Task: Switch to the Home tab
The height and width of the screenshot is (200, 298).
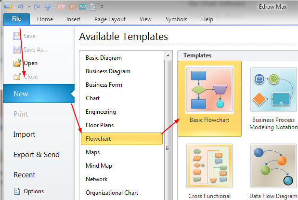Action: [x=45, y=19]
